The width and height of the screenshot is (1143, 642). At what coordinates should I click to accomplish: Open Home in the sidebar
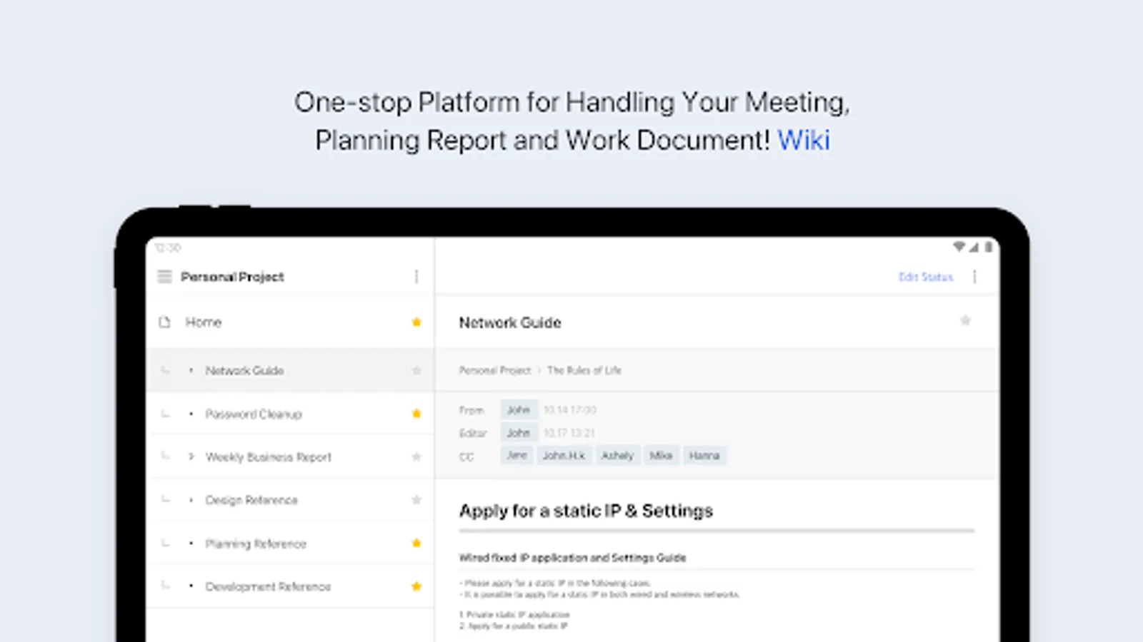pyautogui.click(x=204, y=322)
